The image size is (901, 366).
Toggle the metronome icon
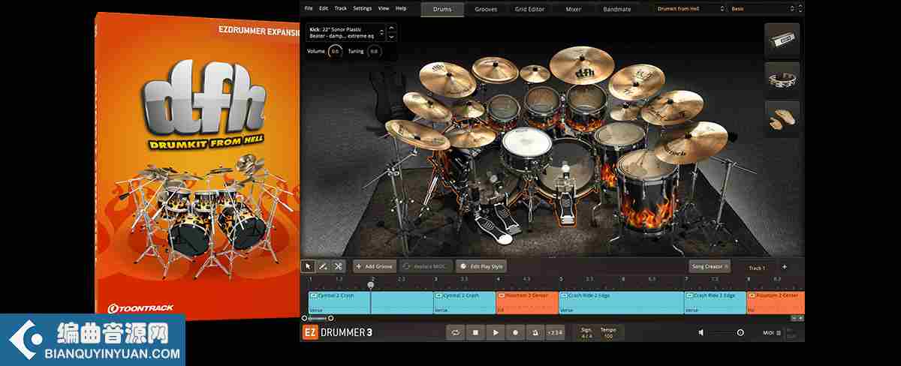534,331
